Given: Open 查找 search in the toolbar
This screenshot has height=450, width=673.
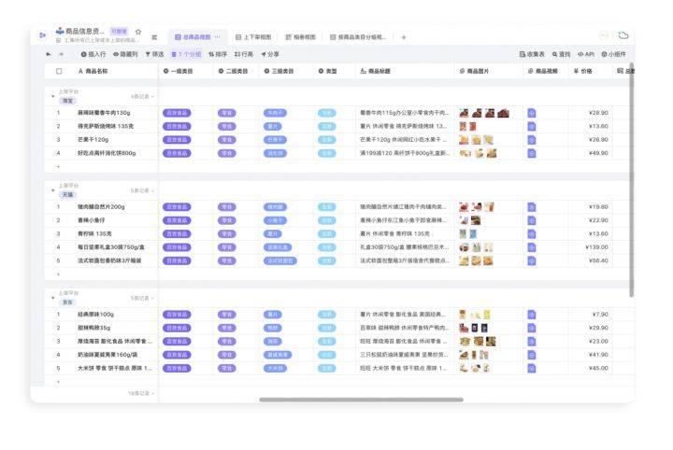Looking at the screenshot, I should pyautogui.click(x=561, y=54).
